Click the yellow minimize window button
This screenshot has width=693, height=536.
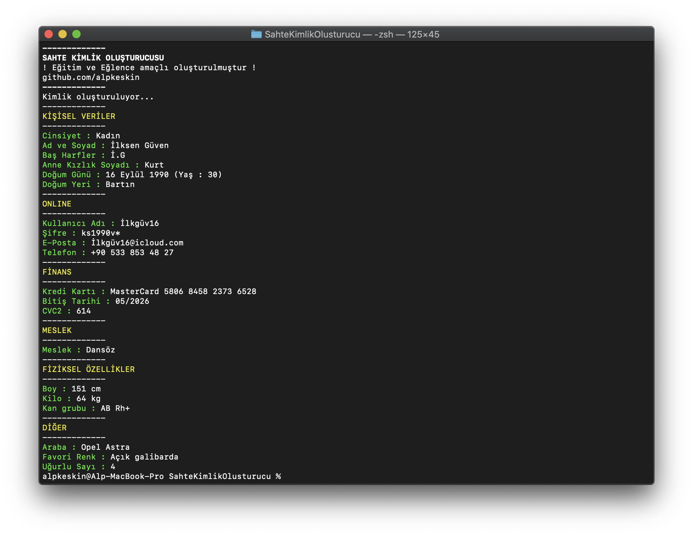pos(63,34)
